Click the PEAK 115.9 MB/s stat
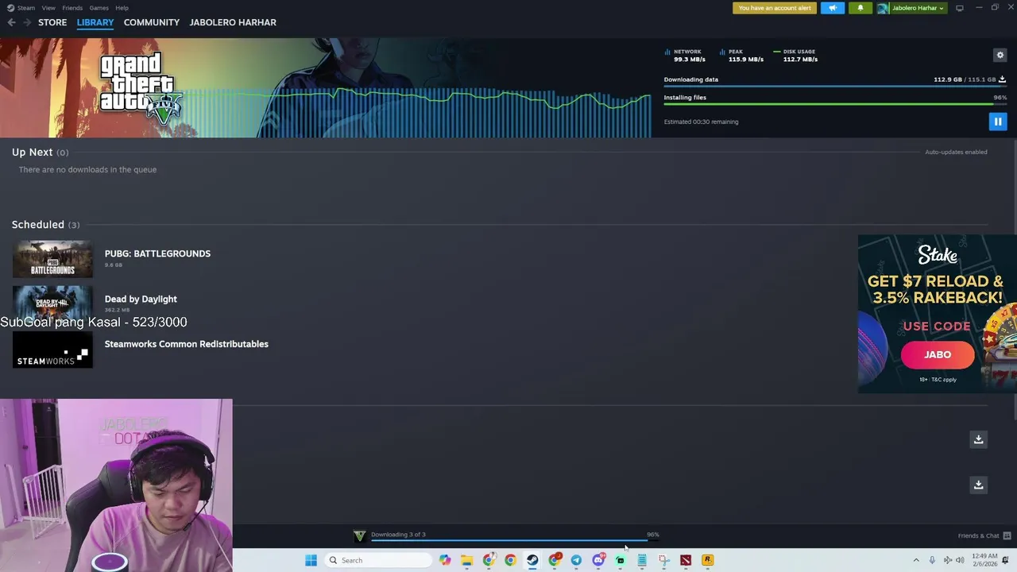 (741, 56)
